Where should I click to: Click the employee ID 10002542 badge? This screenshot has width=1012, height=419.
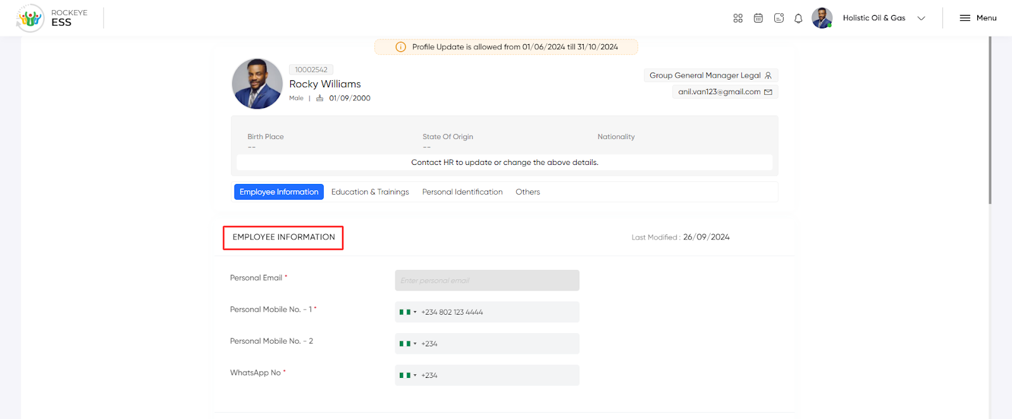coord(311,70)
